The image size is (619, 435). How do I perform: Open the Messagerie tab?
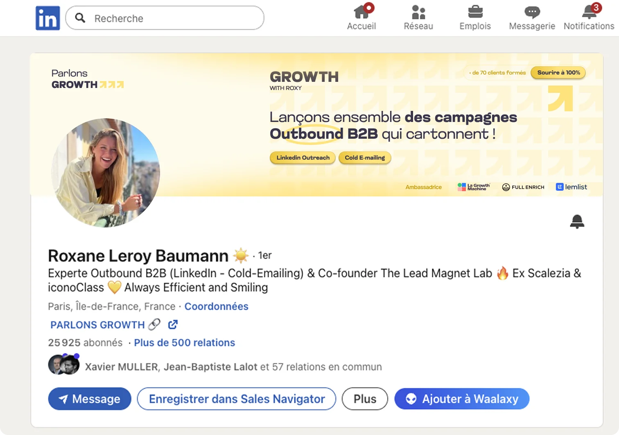pyautogui.click(x=532, y=17)
